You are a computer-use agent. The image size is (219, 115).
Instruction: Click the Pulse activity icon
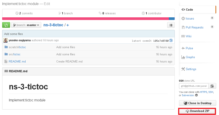(x=183, y=48)
